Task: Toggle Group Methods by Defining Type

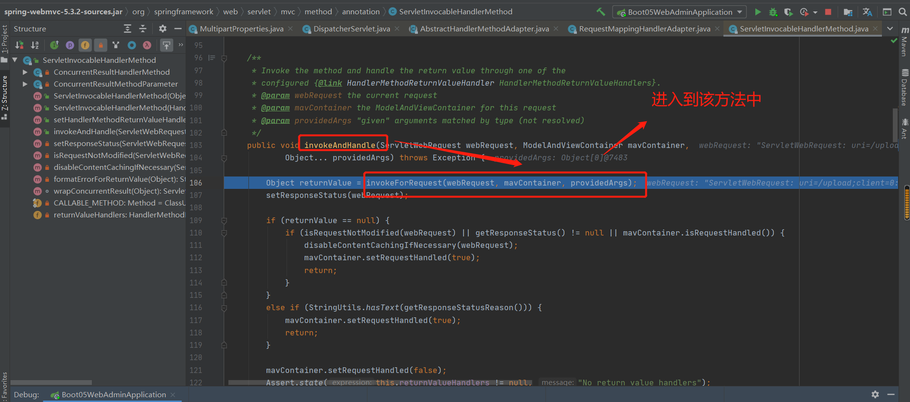Action: point(116,45)
